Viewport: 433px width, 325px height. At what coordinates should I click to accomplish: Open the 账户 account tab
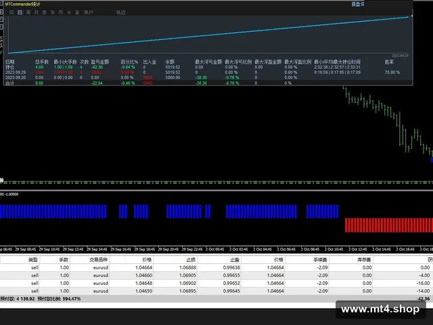point(89,12)
